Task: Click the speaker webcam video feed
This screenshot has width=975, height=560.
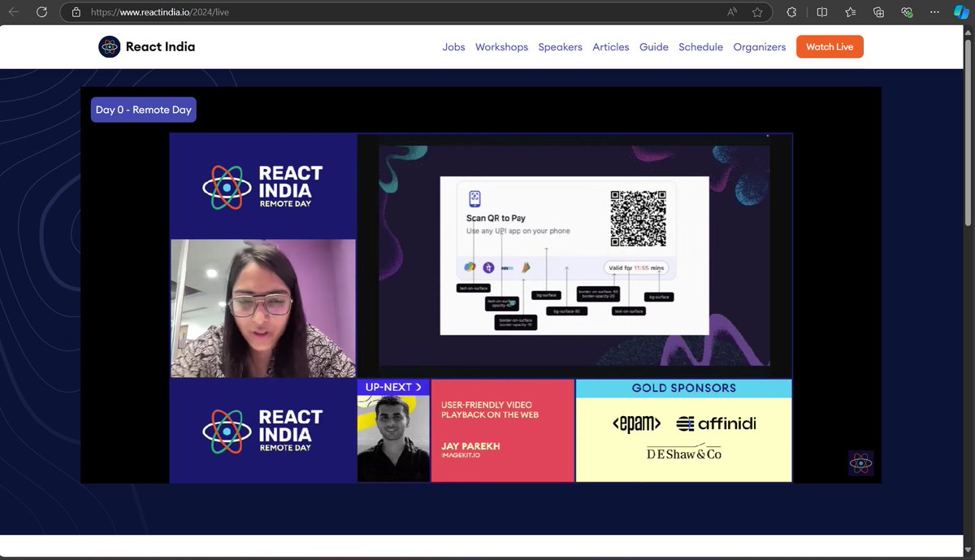Action: pyautogui.click(x=263, y=308)
